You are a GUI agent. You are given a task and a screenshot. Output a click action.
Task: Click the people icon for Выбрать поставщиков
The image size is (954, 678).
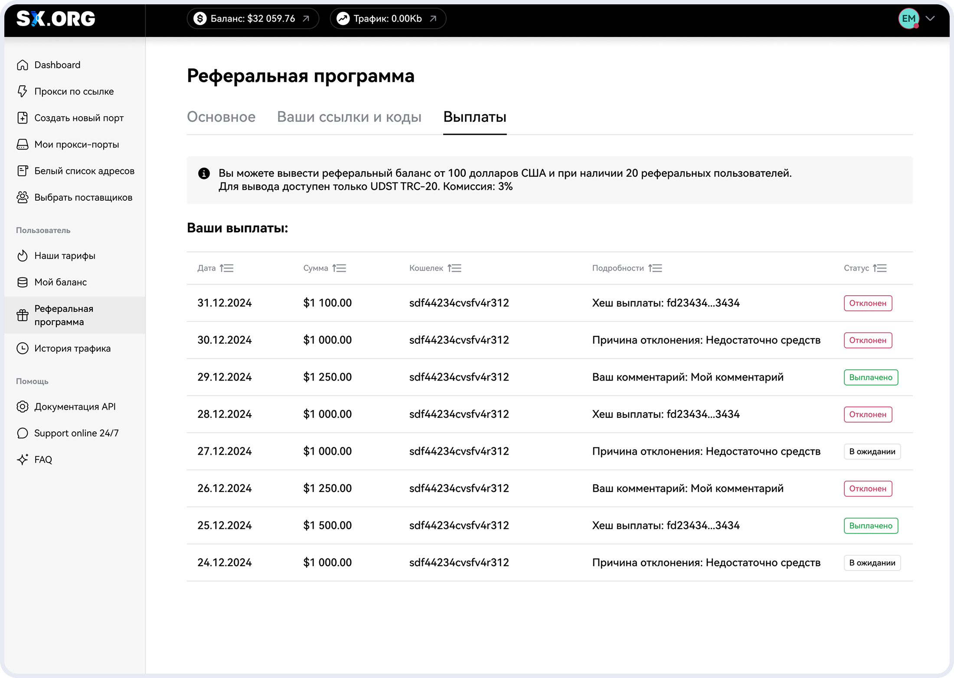pyautogui.click(x=23, y=197)
